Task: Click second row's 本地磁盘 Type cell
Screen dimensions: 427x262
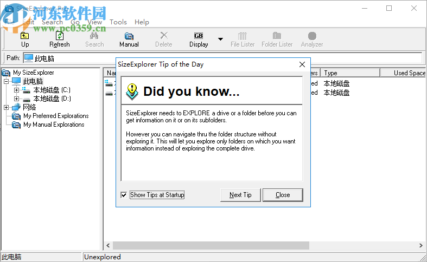Action: tap(336, 93)
